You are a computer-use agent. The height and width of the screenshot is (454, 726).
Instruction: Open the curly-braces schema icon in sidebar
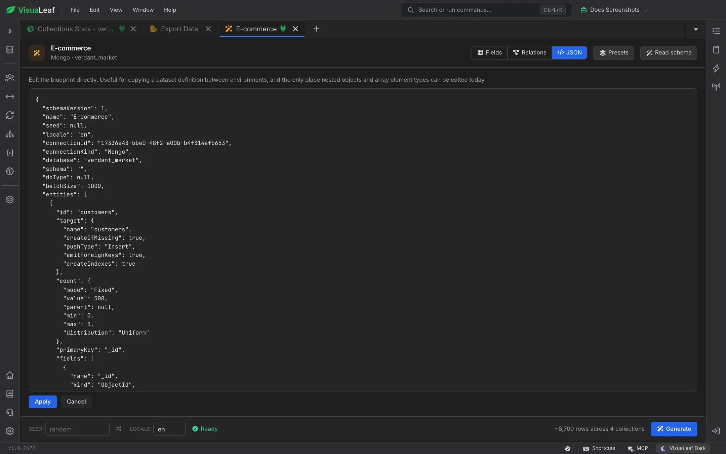[10, 153]
